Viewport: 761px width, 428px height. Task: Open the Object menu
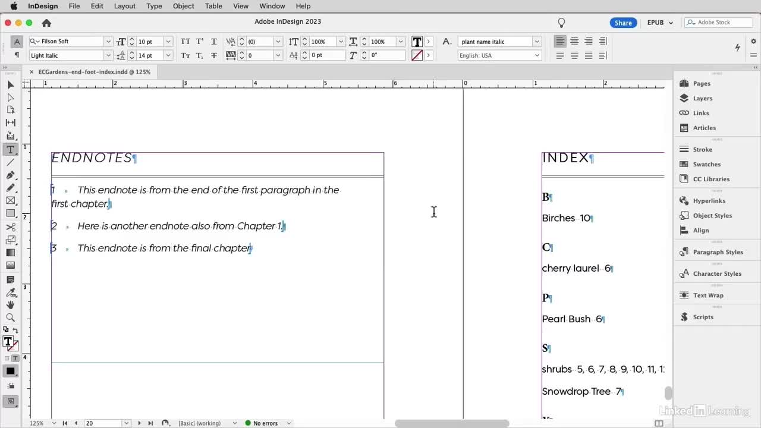(x=183, y=6)
